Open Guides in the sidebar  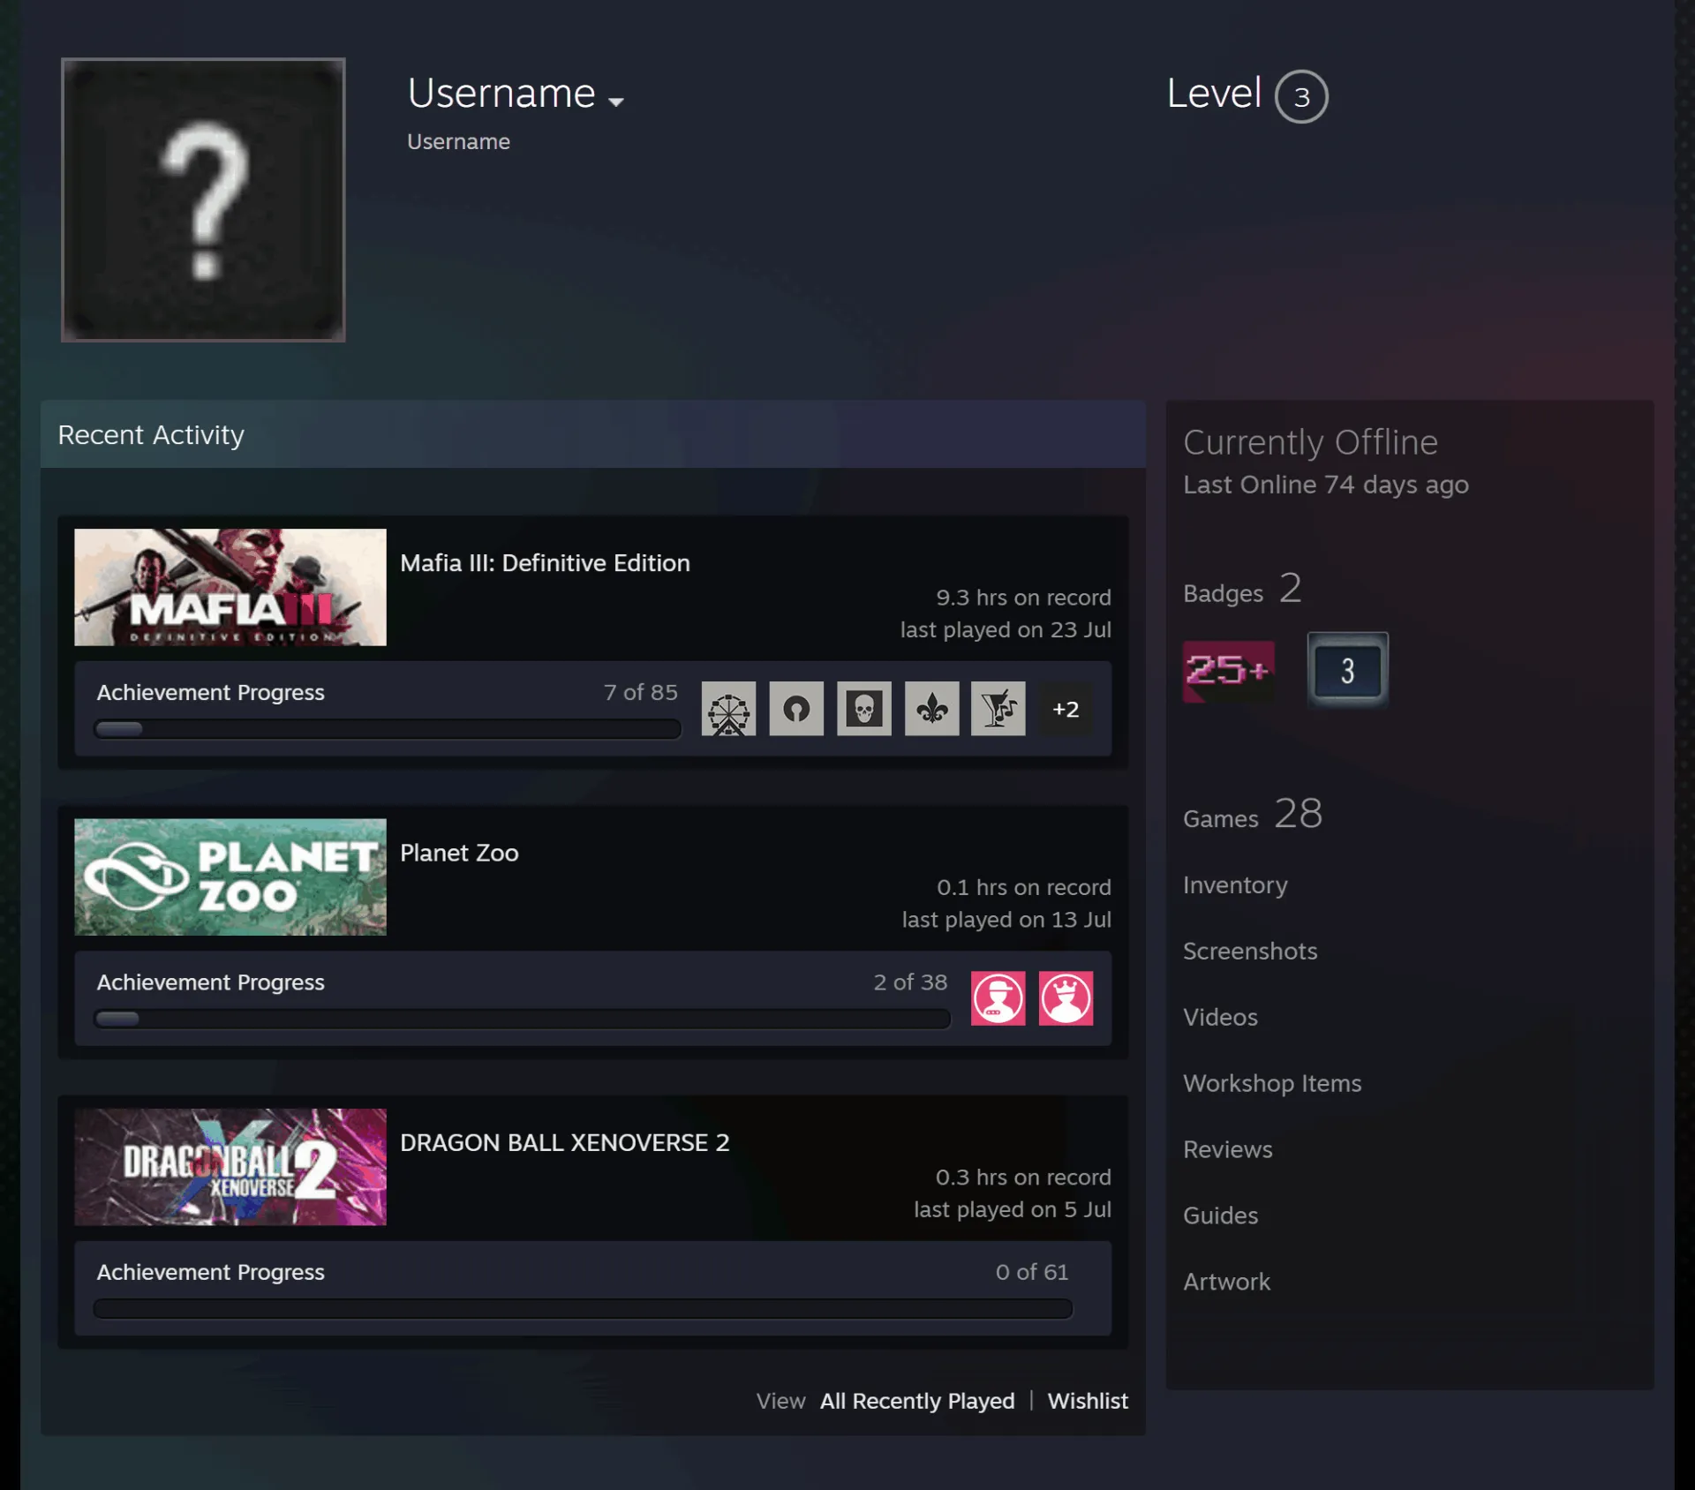click(x=1220, y=1215)
